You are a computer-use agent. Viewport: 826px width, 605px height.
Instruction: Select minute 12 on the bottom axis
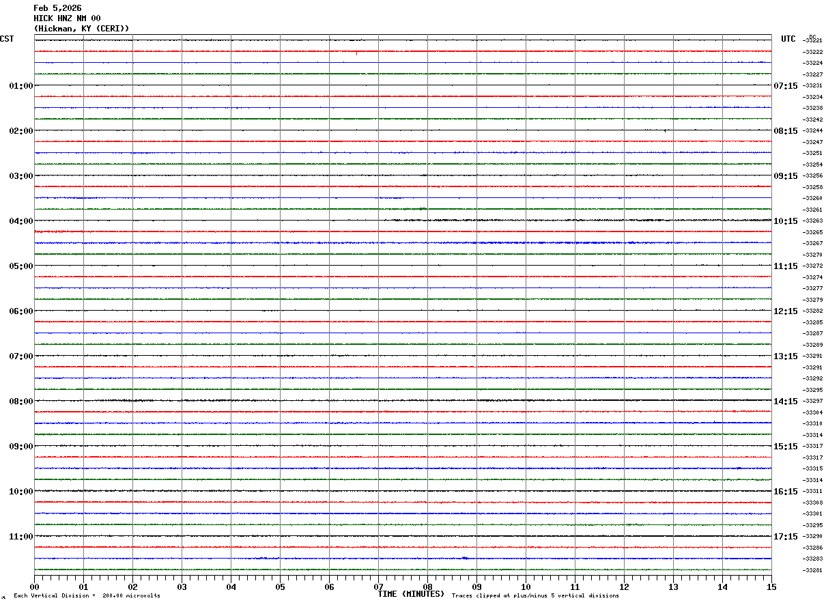624,587
